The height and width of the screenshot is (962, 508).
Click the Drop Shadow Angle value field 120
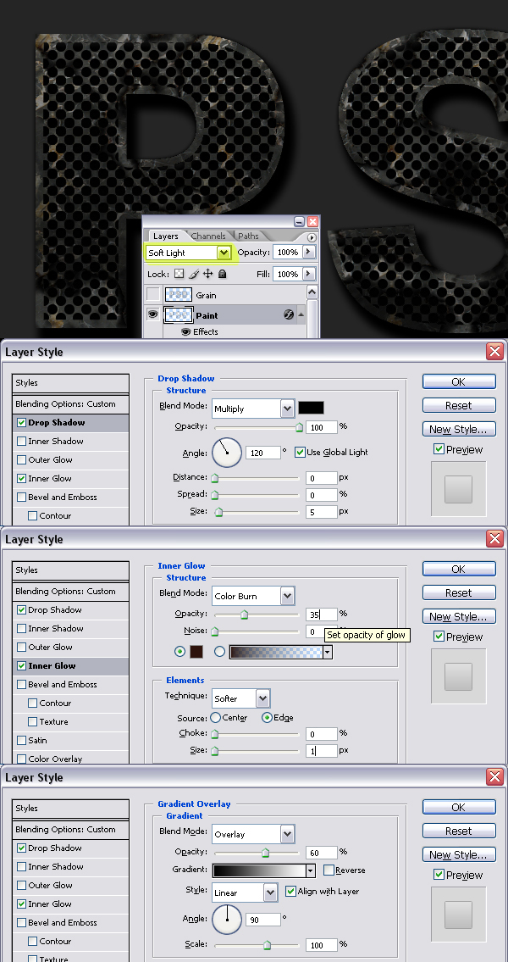(x=263, y=453)
